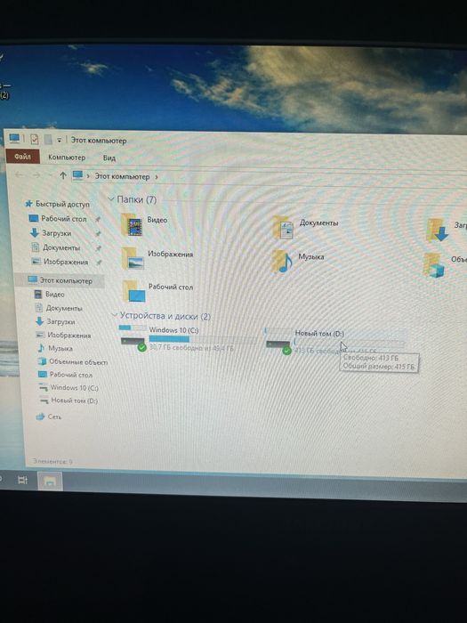Click the computer icon in title bar

point(14,138)
